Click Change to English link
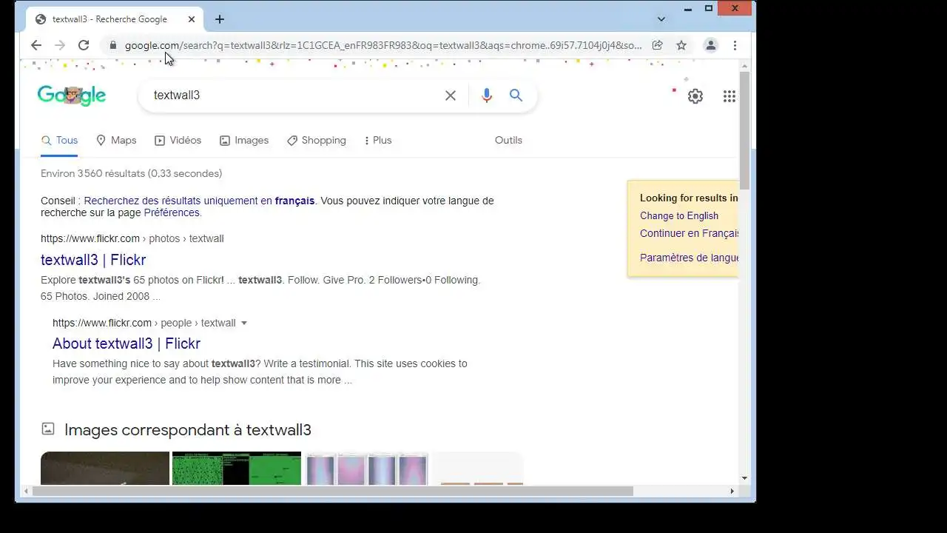This screenshot has width=947, height=533. click(679, 215)
